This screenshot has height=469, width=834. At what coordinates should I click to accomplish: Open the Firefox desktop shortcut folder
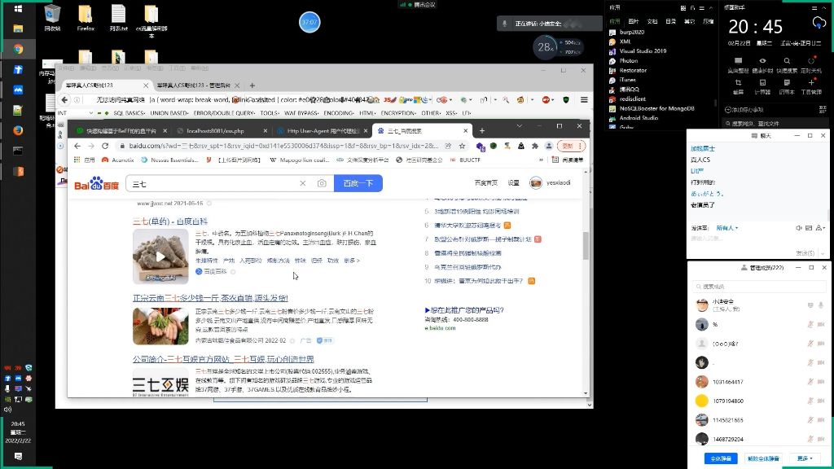tap(85, 18)
